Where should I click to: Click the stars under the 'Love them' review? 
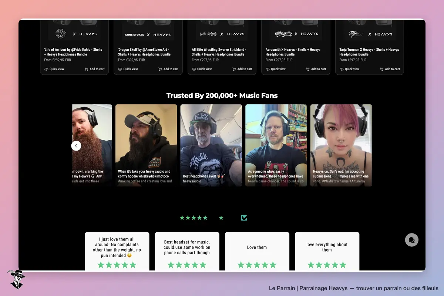[x=257, y=265]
